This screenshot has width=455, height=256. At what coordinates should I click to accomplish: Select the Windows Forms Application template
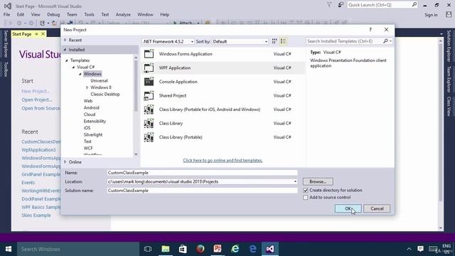coord(223,54)
